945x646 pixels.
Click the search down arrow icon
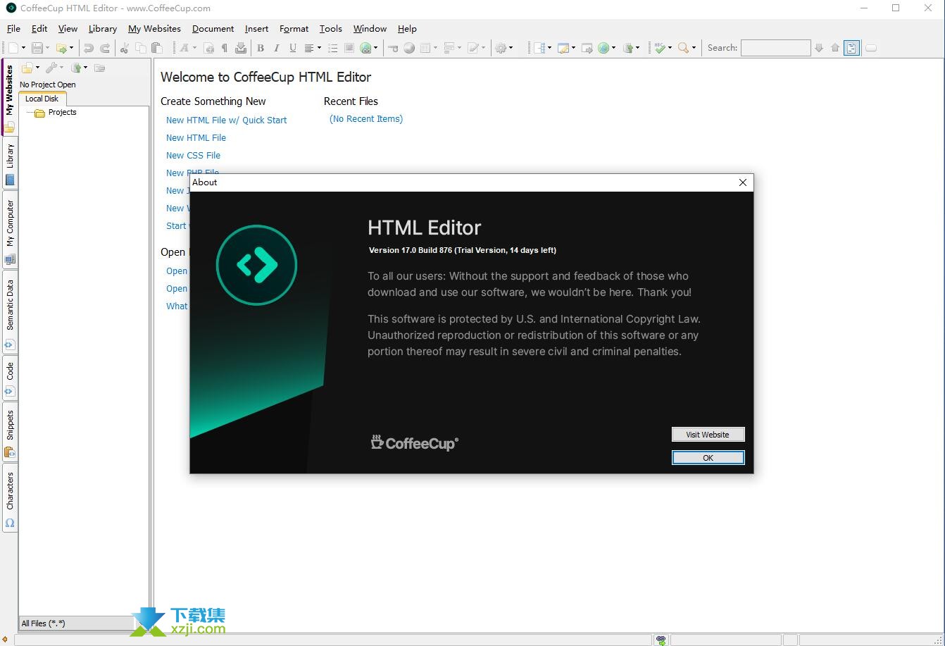point(819,48)
